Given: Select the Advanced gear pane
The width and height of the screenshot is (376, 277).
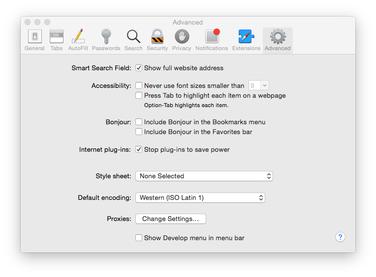Looking at the screenshot, I should [278, 40].
